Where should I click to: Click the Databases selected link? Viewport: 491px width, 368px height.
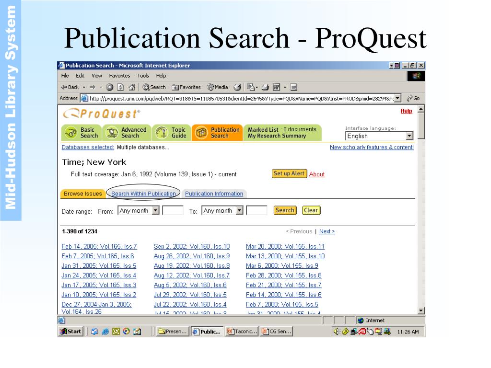tap(88, 148)
